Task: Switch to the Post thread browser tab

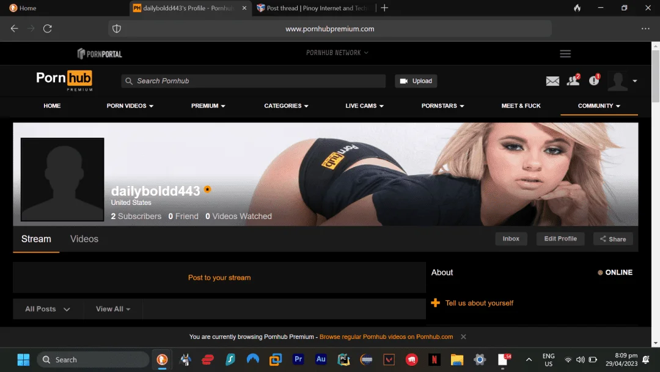Action: point(312,8)
